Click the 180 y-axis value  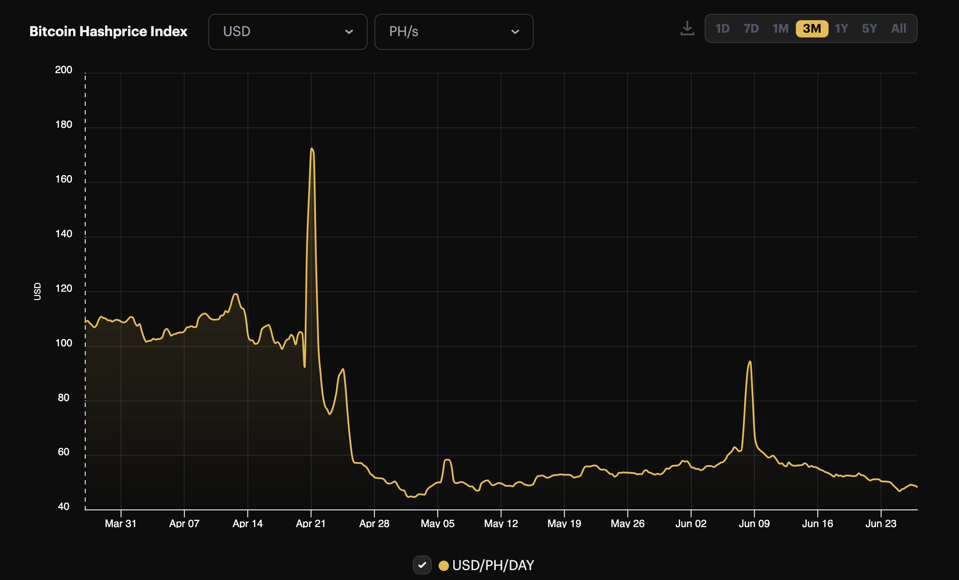(x=64, y=124)
